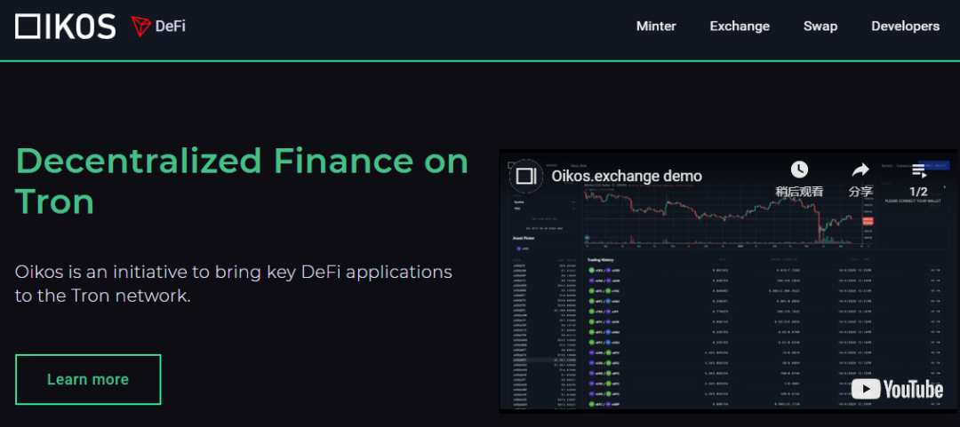Viewport: 960px width, 427px height.
Task: Open the Swap menu item
Action: coord(820,27)
